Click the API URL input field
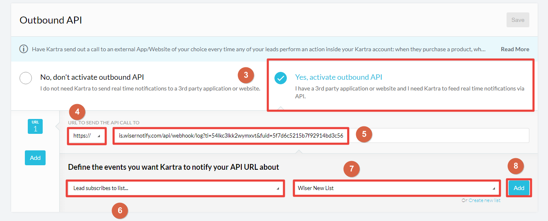The height and width of the screenshot is (221, 548). click(321, 135)
